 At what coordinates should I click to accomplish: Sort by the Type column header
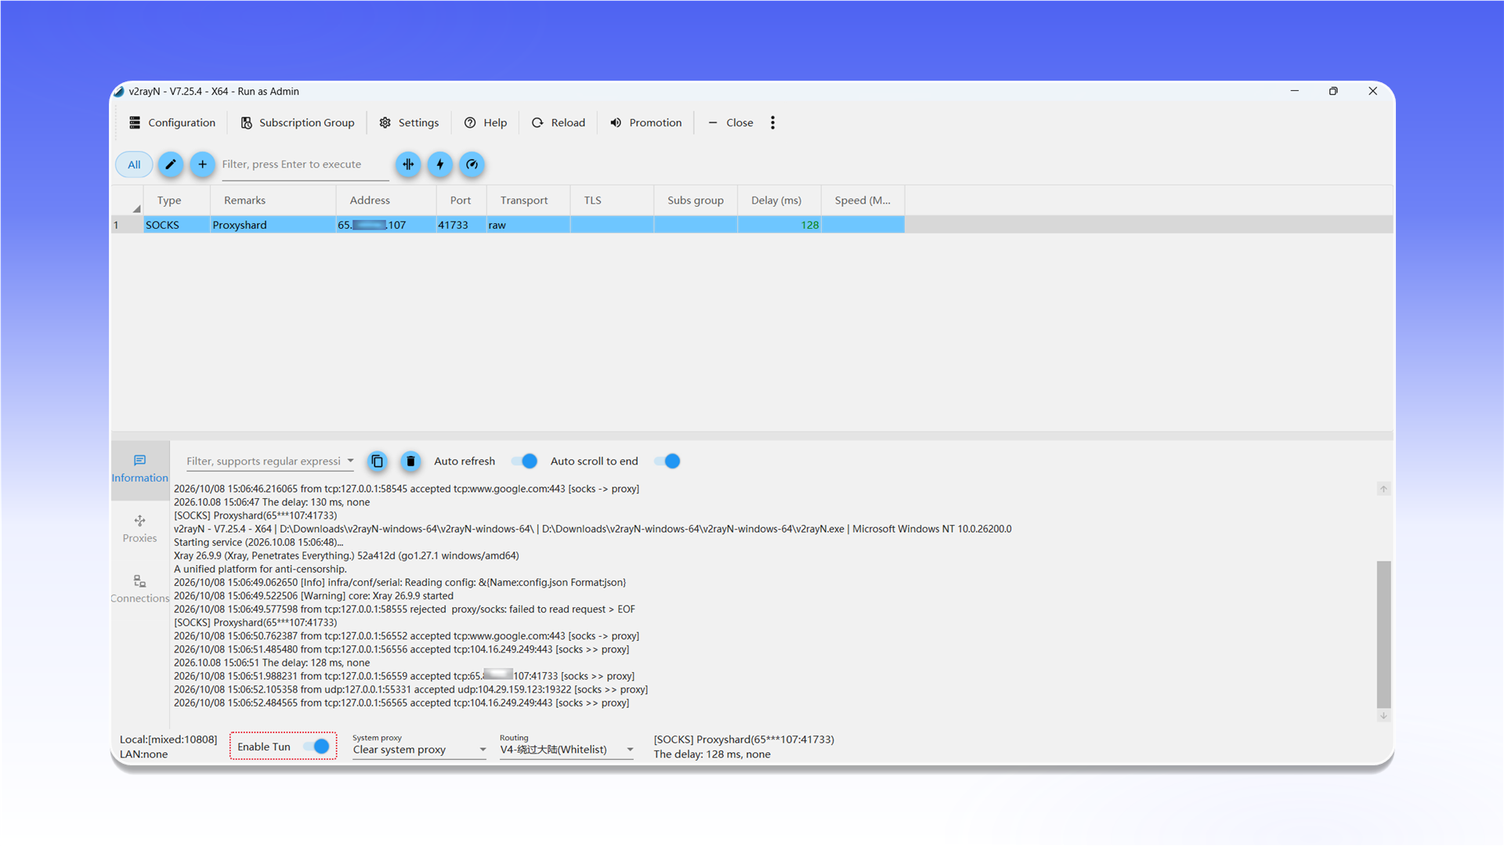click(x=176, y=201)
